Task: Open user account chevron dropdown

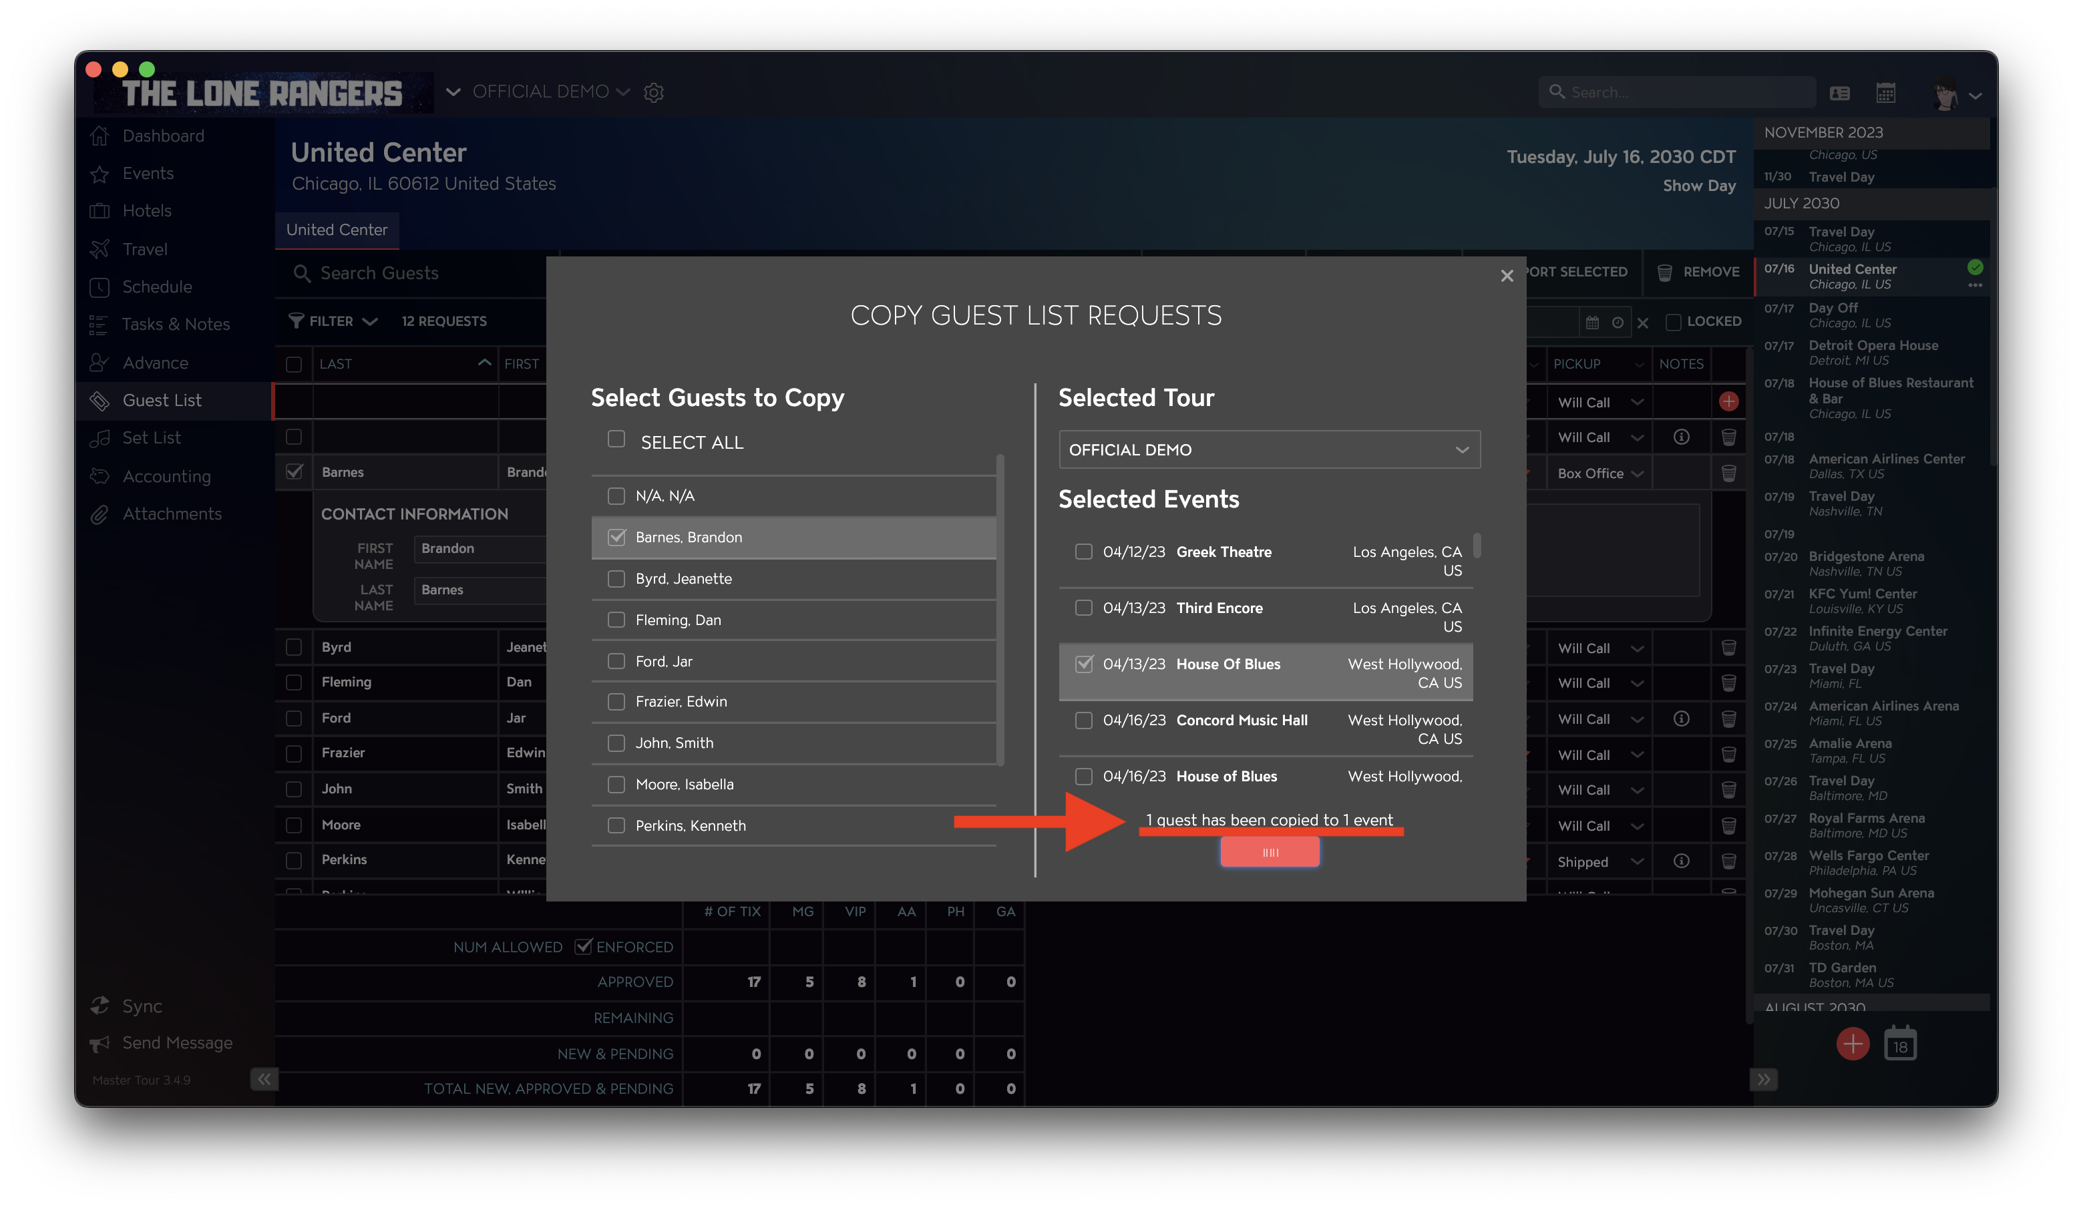Action: 1975,95
